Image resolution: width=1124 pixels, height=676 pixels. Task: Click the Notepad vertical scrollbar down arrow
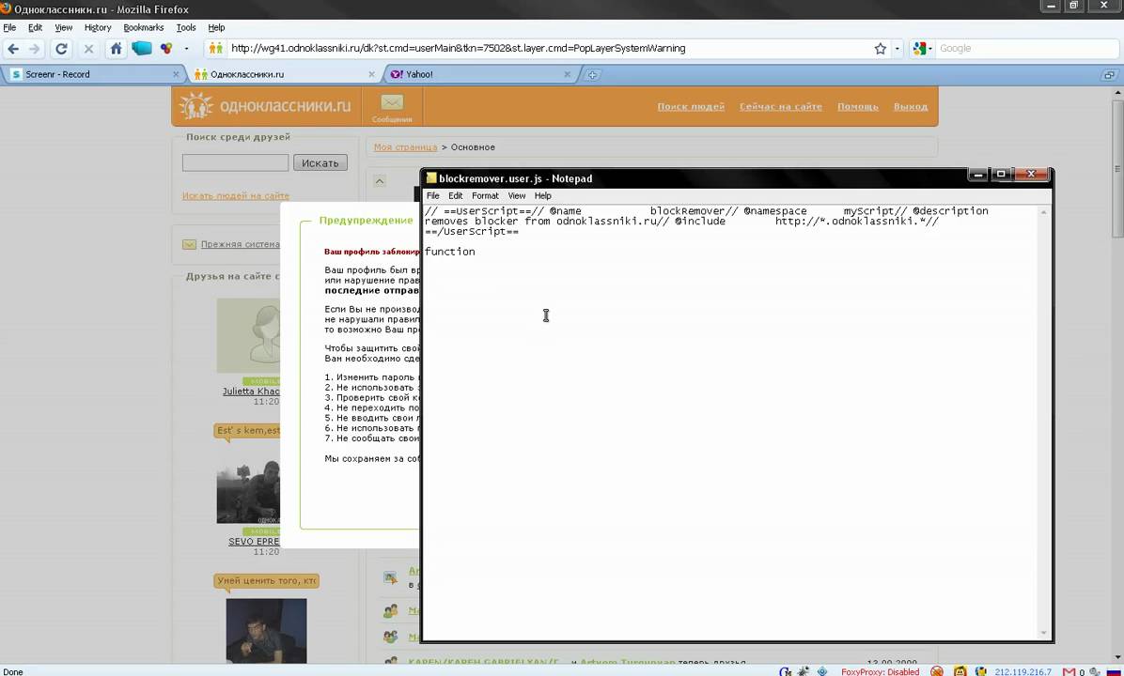[x=1044, y=633]
